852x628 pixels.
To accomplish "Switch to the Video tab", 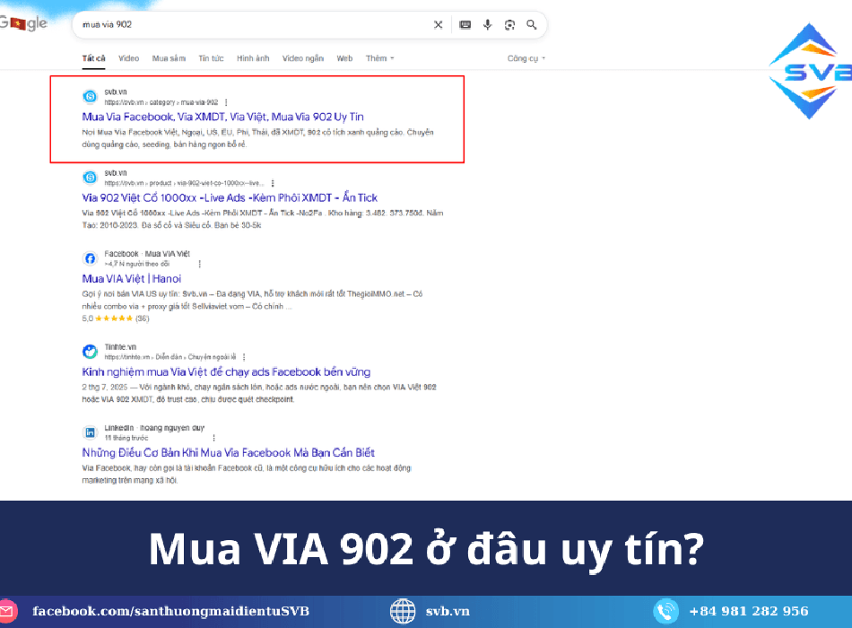I will pos(128,58).
